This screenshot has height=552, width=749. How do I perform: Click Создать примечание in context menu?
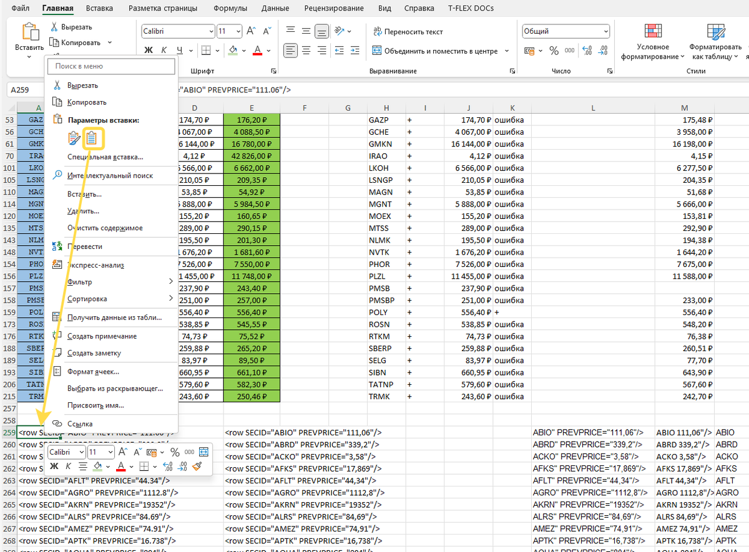(102, 336)
